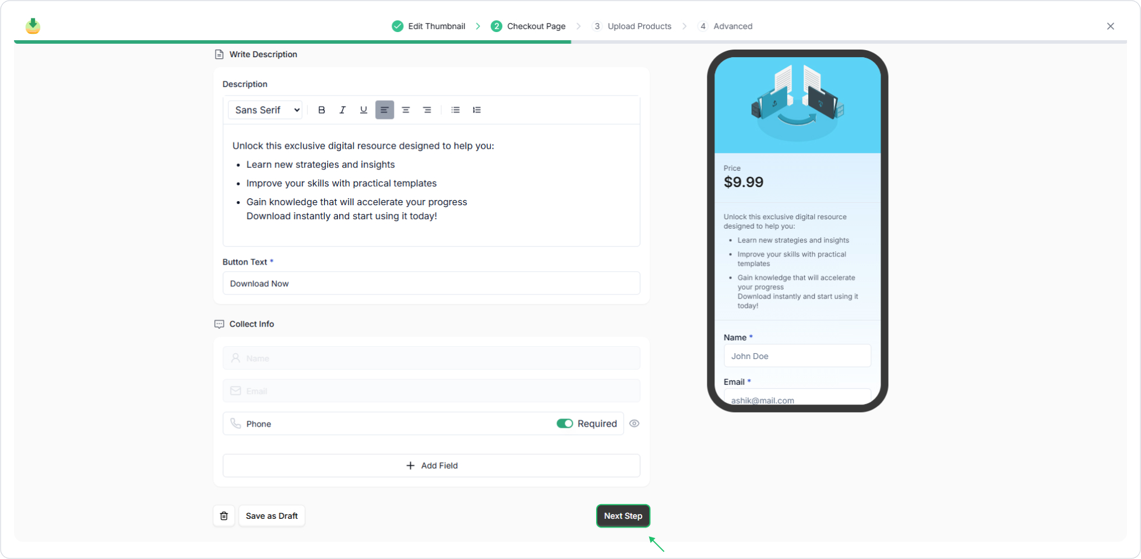The width and height of the screenshot is (1141, 559).
Task: Right align the description text
Action: point(427,110)
